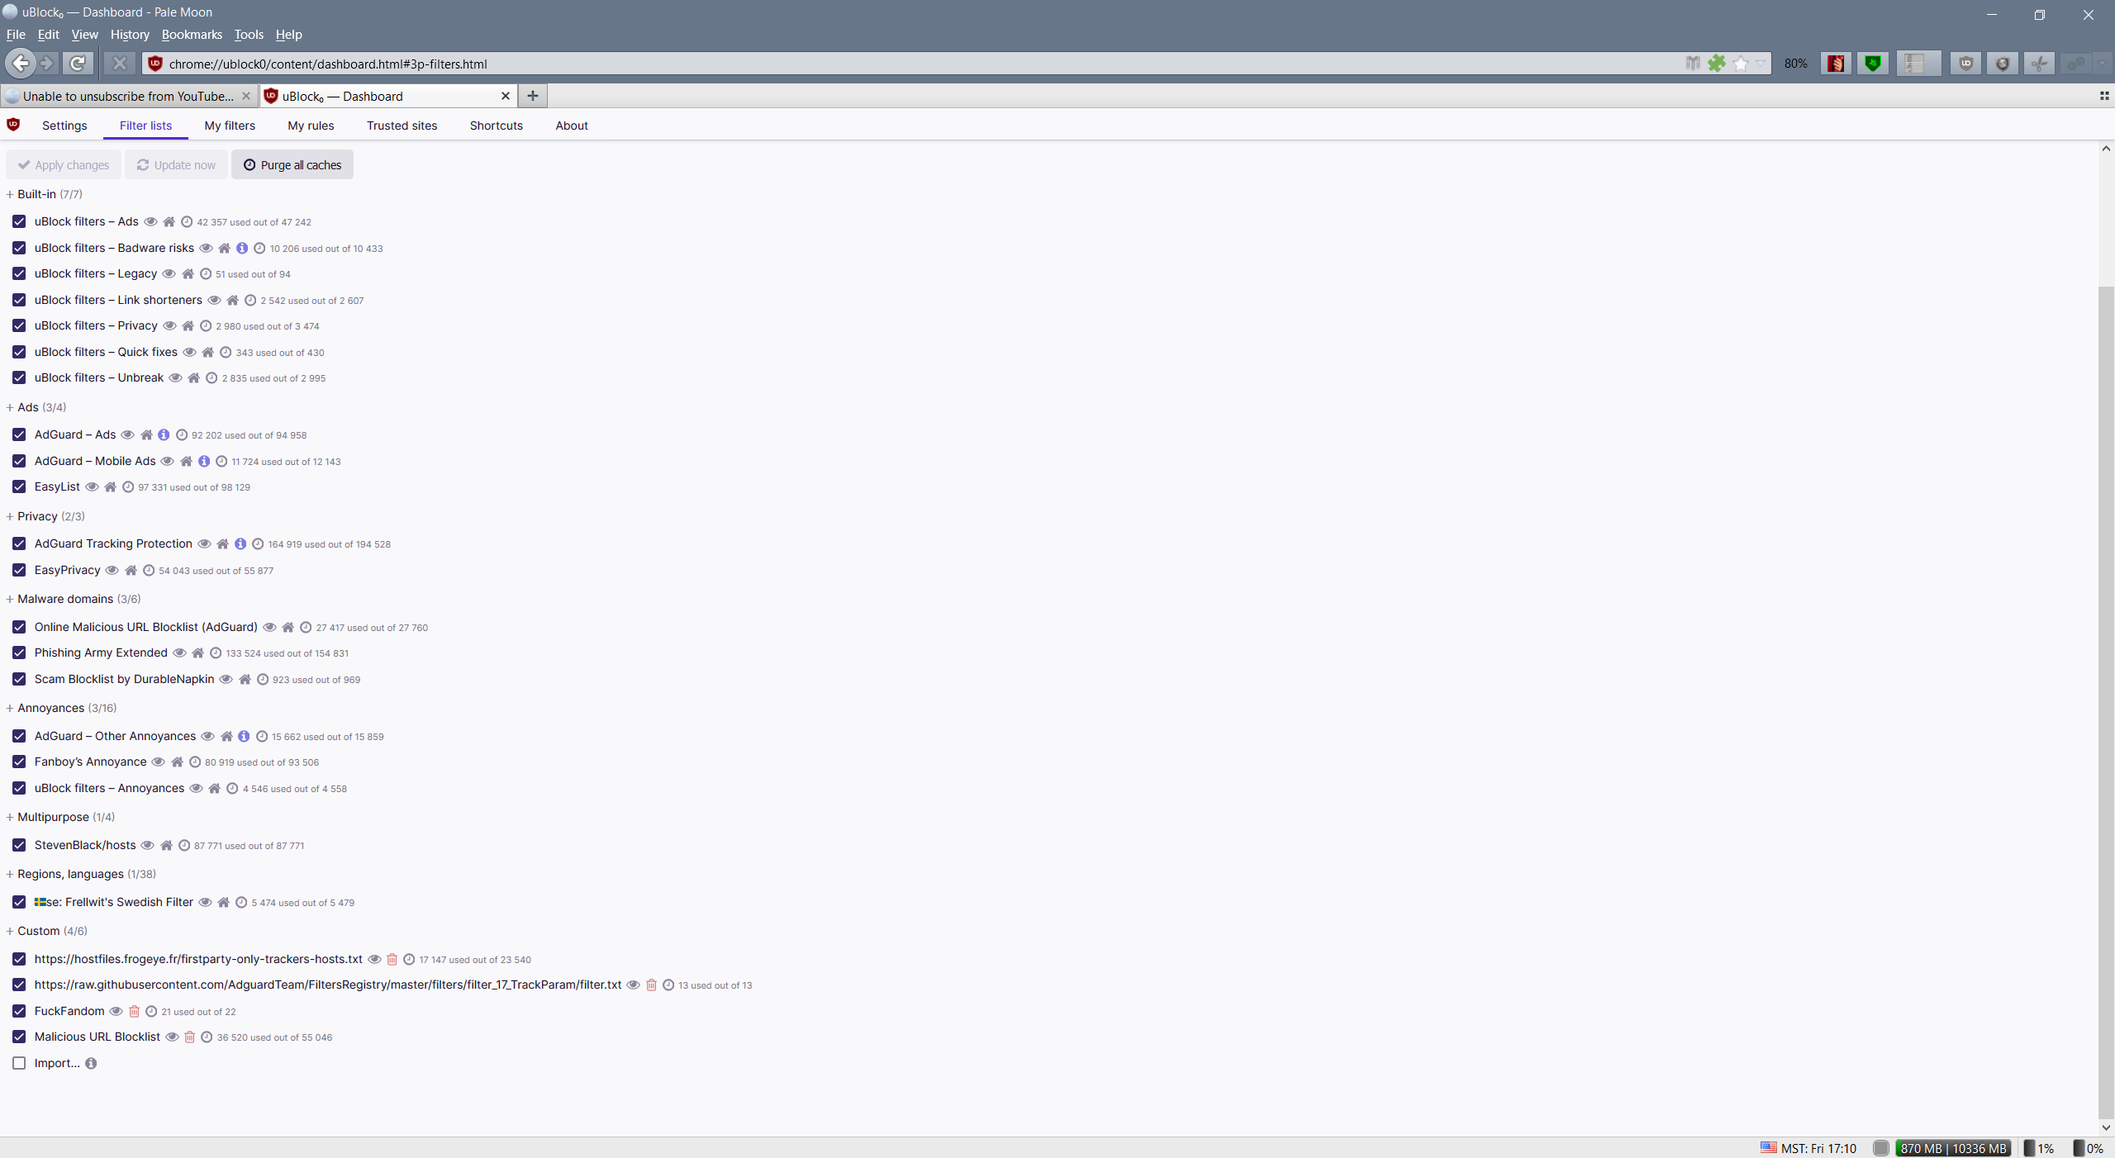2115x1158 pixels.
Task: Click the grey globe shield toolbar icon
Action: [2003, 64]
